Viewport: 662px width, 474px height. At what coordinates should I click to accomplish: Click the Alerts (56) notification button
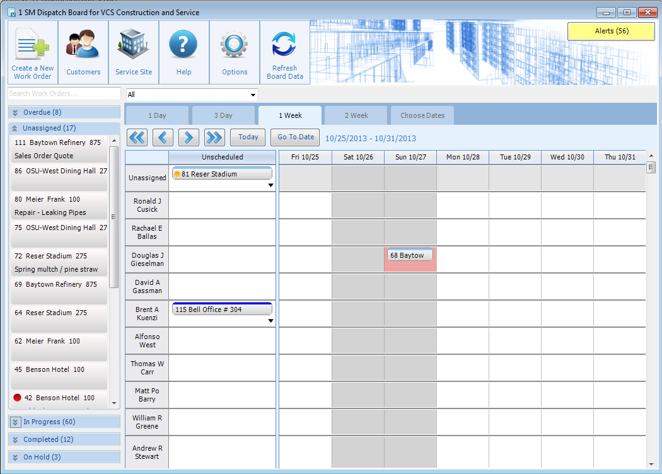click(610, 31)
